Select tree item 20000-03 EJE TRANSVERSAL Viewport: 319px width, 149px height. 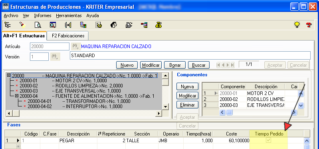click(70, 91)
